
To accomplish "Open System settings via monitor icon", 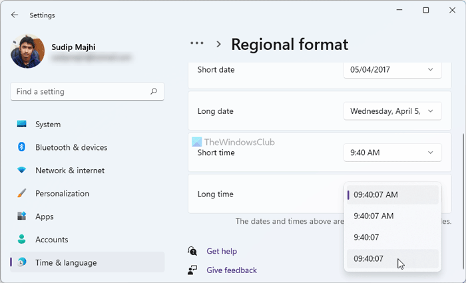I will tap(22, 125).
